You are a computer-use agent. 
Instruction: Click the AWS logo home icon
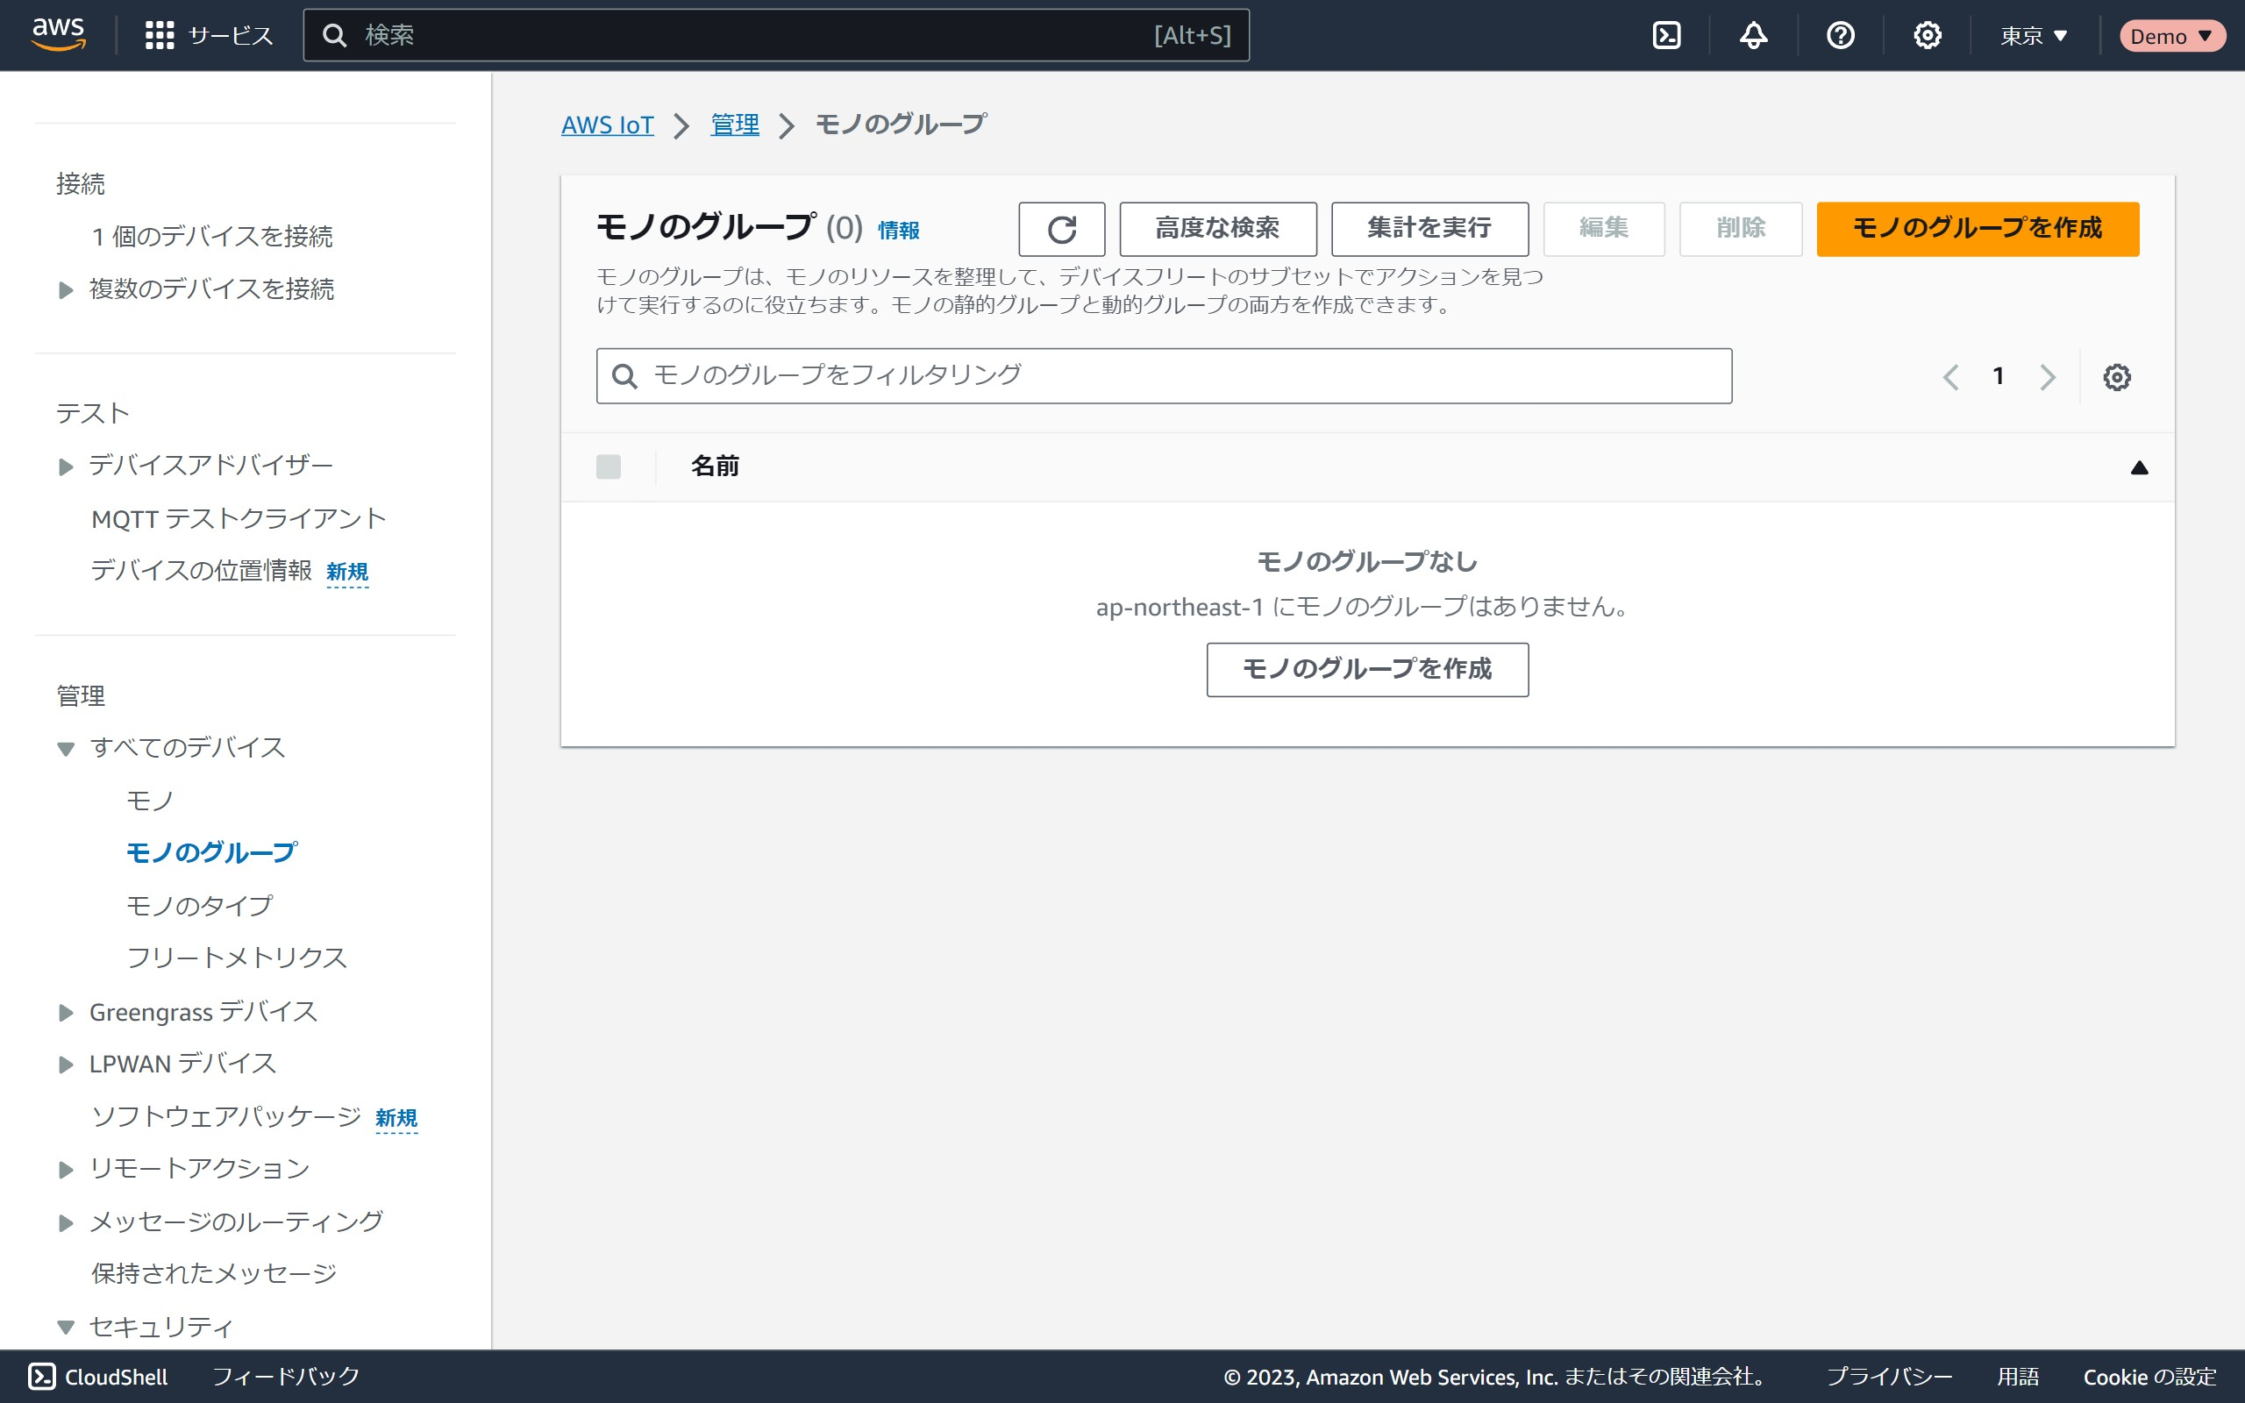[x=59, y=34]
